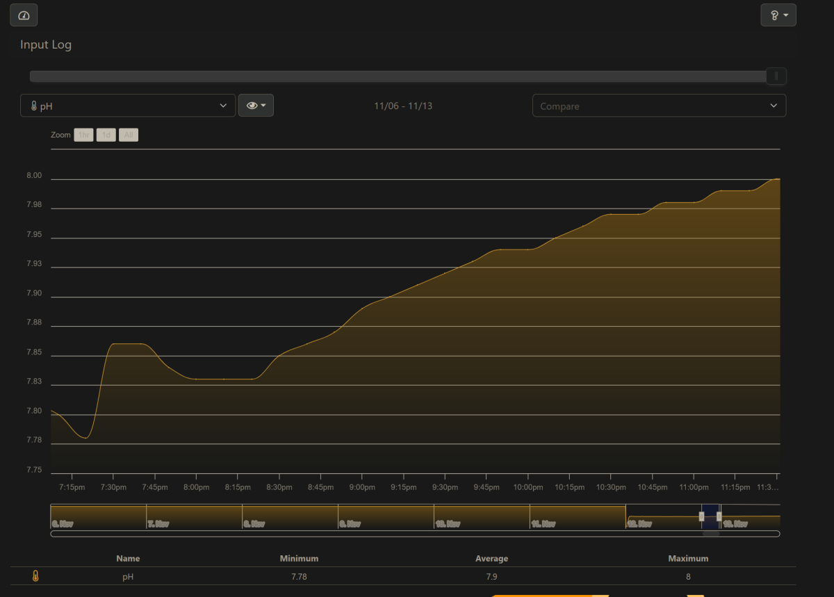Click the 7.75 y-axis label

tap(35, 470)
